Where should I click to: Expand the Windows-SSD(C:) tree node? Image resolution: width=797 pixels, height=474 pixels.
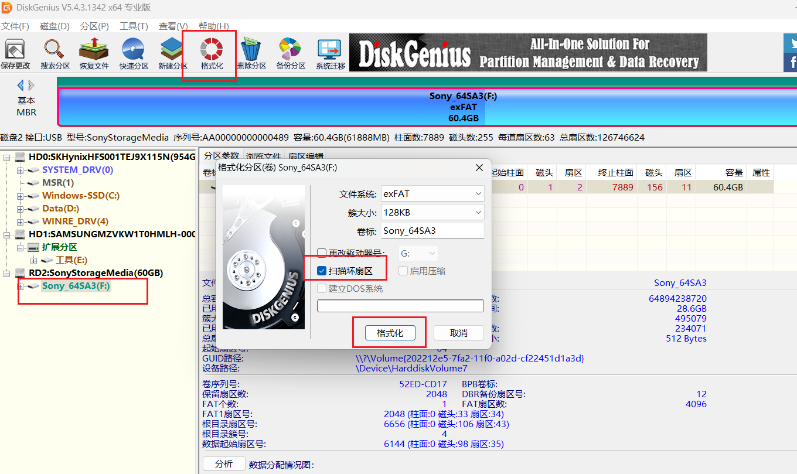coord(21,196)
